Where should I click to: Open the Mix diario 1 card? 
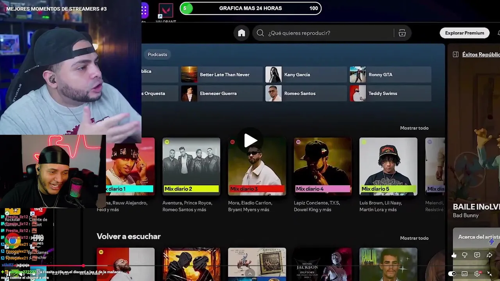(130, 167)
